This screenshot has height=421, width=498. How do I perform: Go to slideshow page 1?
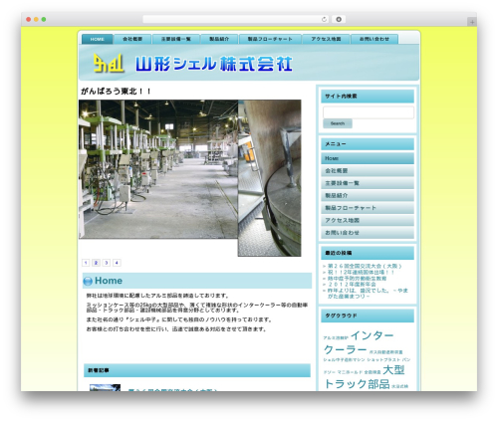click(x=86, y=263)
